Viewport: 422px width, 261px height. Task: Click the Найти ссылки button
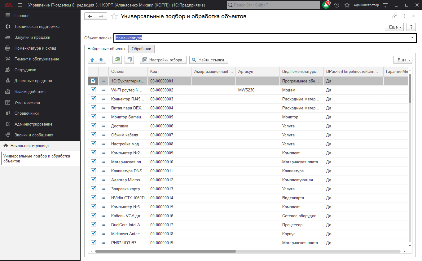click(x=209, y=60)
